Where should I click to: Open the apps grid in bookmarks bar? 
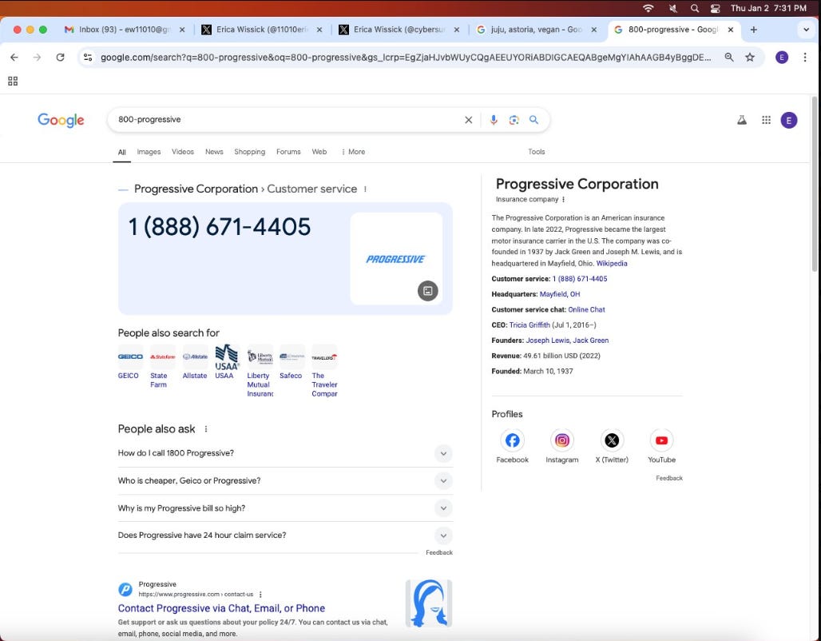(x=13, y=82)
